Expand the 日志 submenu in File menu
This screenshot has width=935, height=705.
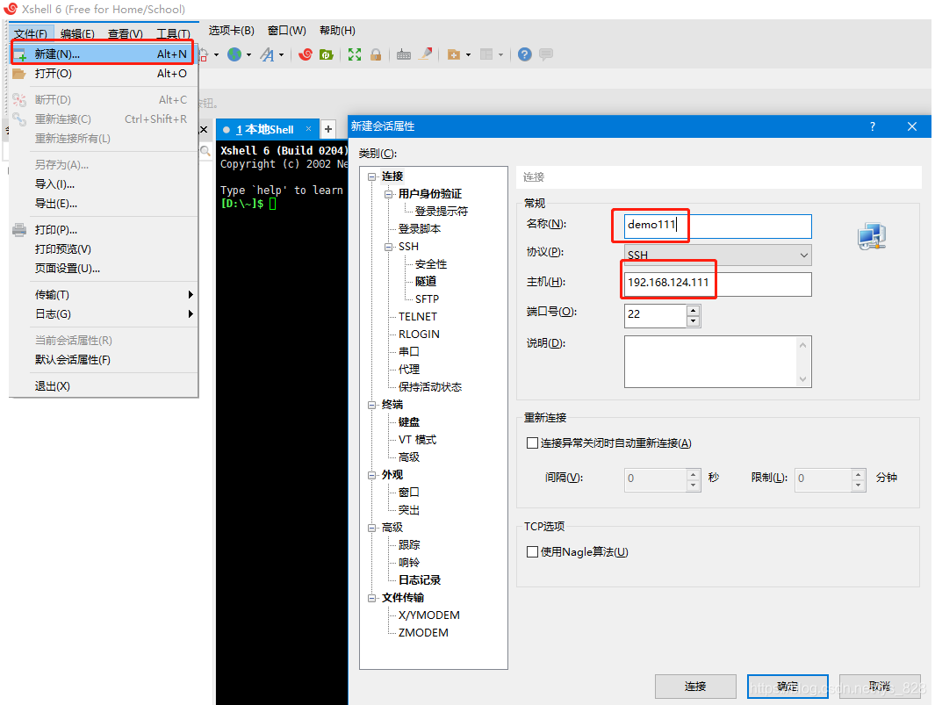104,313
